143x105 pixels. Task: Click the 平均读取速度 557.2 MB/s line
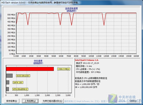coord(88,72)
